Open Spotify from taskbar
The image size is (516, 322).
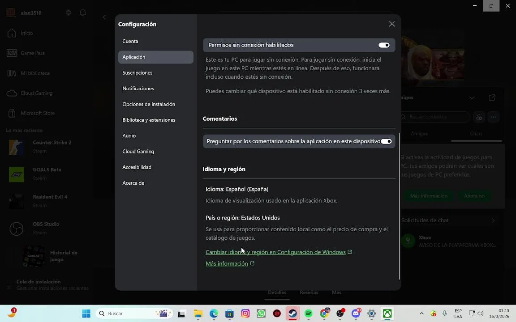pyautogui.click(x=308, y=314)
